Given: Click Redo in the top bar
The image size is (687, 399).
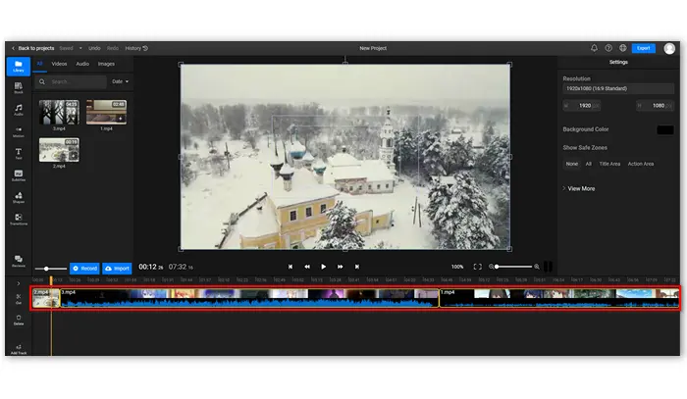Looking at the screenshot, I should [113, 48].
